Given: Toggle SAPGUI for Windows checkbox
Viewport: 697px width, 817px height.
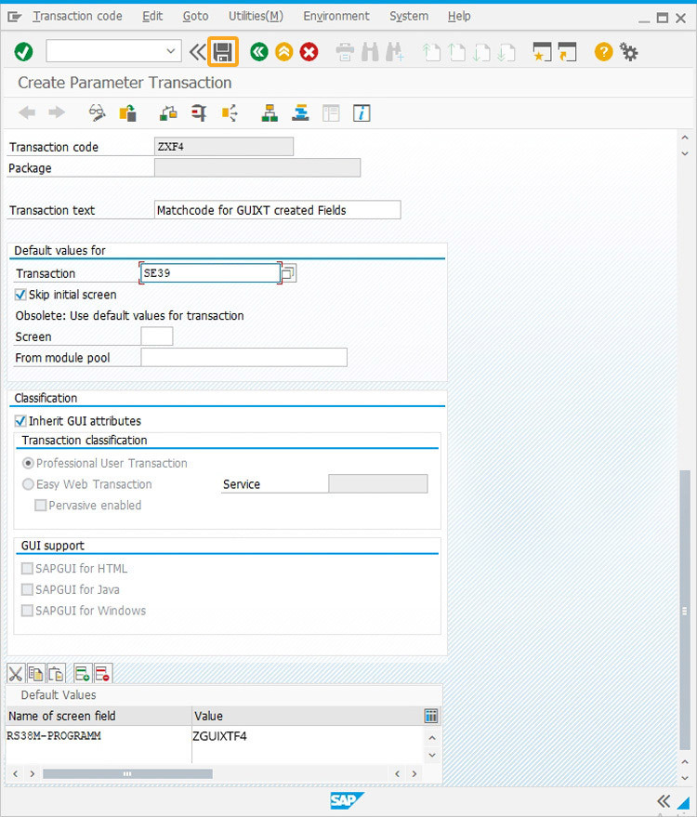Looking at the screenshot, I should (27, 610).
